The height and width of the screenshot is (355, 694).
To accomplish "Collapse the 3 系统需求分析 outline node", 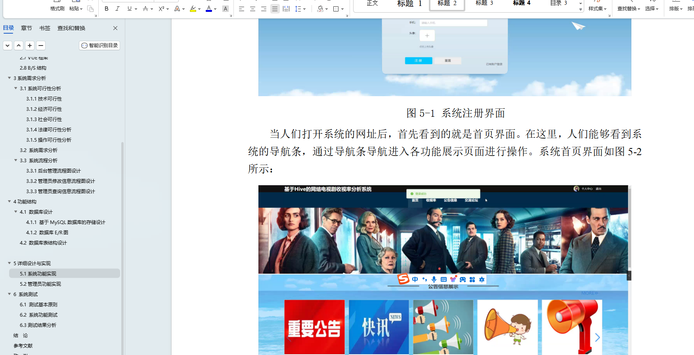I will [10, 78].
